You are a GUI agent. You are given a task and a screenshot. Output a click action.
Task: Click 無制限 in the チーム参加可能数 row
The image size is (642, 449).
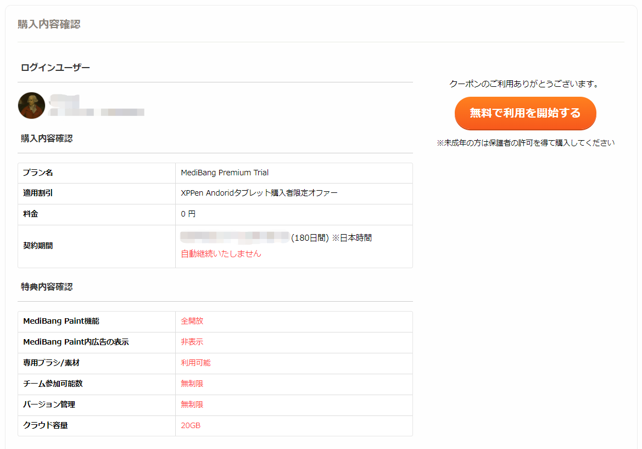tap(192, 384)
